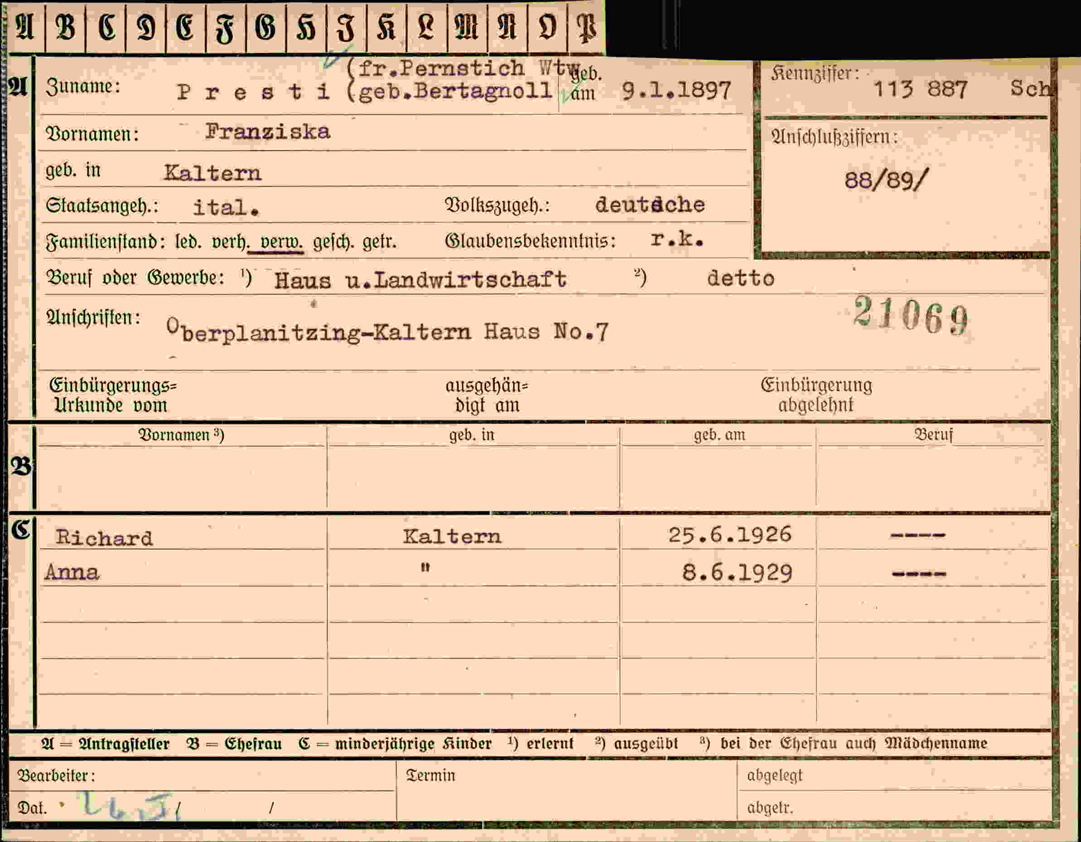Click the 'Familienstand:' label

tap(106, 242)
